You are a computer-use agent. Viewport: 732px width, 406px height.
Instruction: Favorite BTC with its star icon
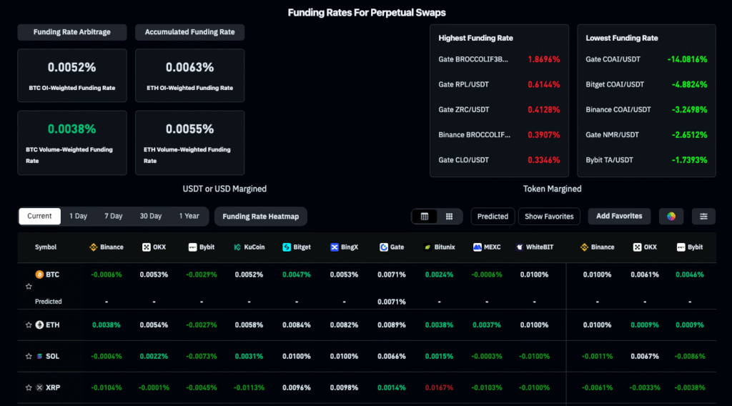click(29, 287)
